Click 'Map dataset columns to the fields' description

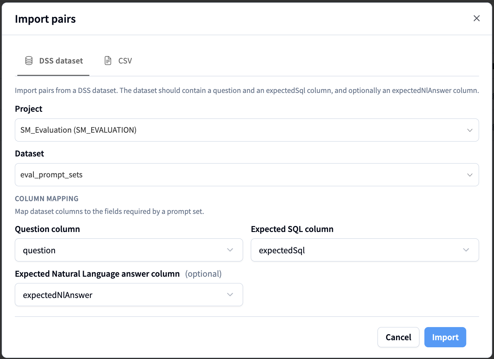tap(109, 211)
